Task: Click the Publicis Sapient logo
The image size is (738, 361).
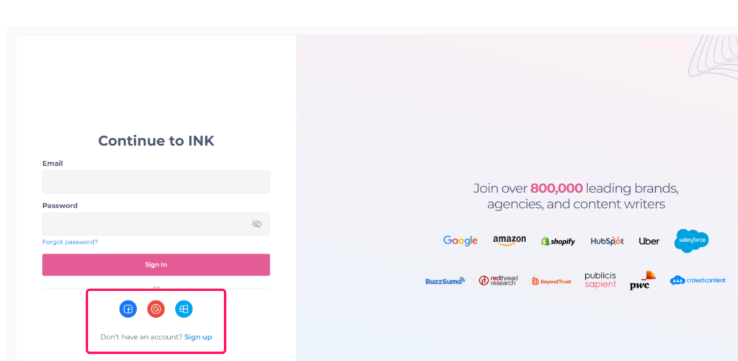Action: [x=600, y=280]
